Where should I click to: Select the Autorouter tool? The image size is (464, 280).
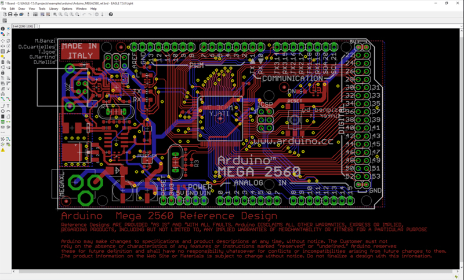pos(8,139)
